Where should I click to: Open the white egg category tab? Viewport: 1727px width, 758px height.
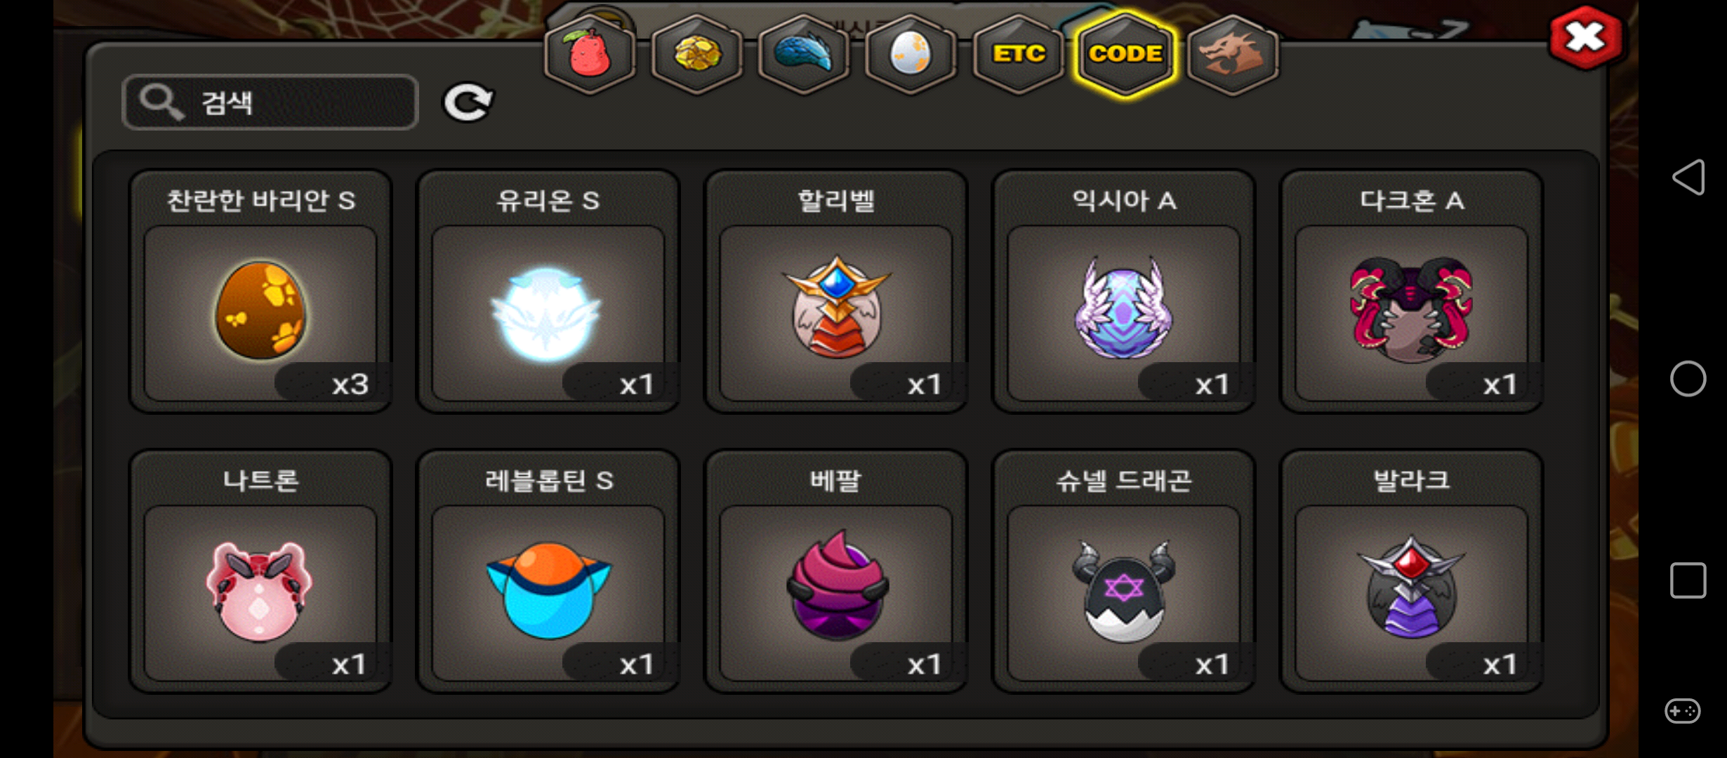click(911, 55)
